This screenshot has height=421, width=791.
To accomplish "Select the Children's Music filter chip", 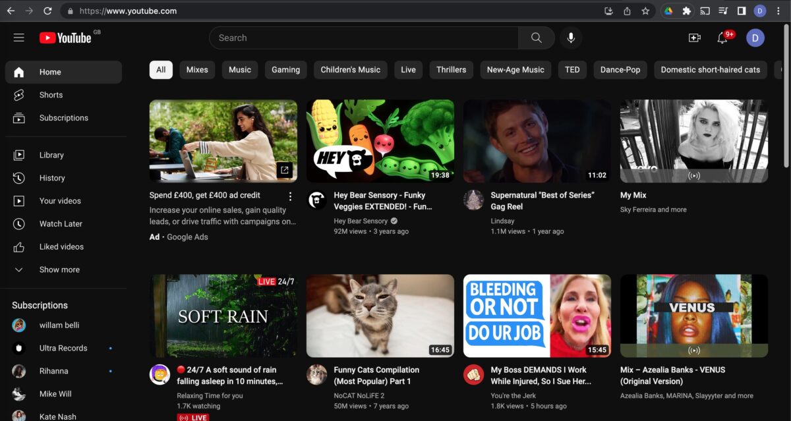I will (351, 70).
